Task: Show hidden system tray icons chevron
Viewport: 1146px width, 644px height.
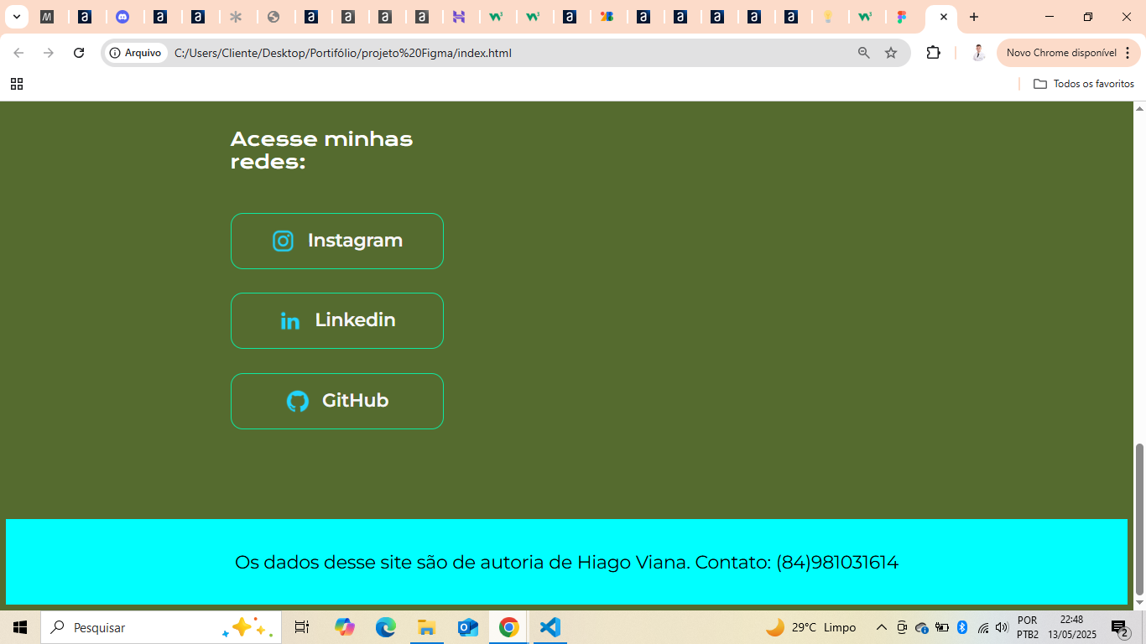Action: pyautogui.click(x=882, y=627)
